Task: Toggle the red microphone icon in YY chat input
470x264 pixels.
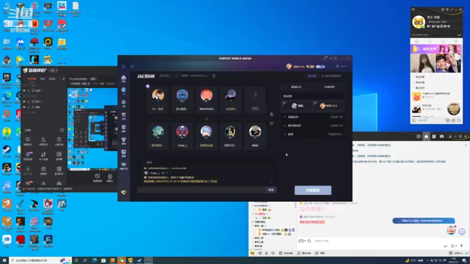Action: point(461,246)
